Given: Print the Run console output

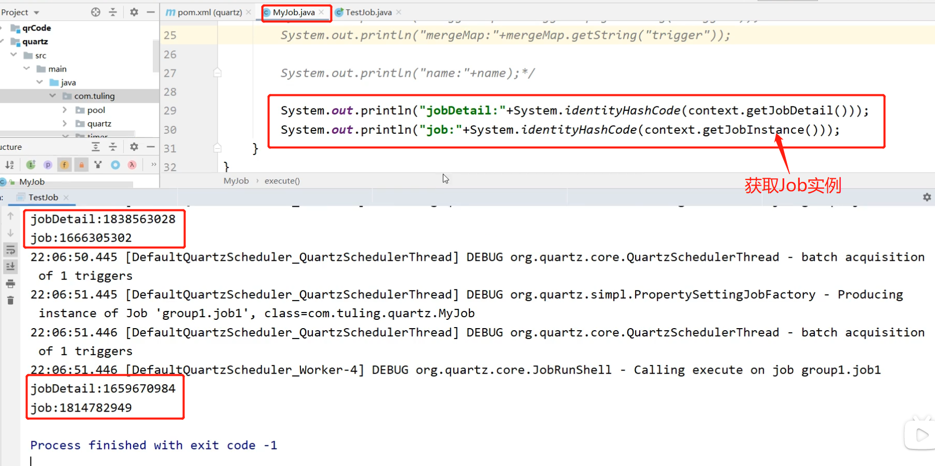Looking at the screenshot, I should click(10, 284).
